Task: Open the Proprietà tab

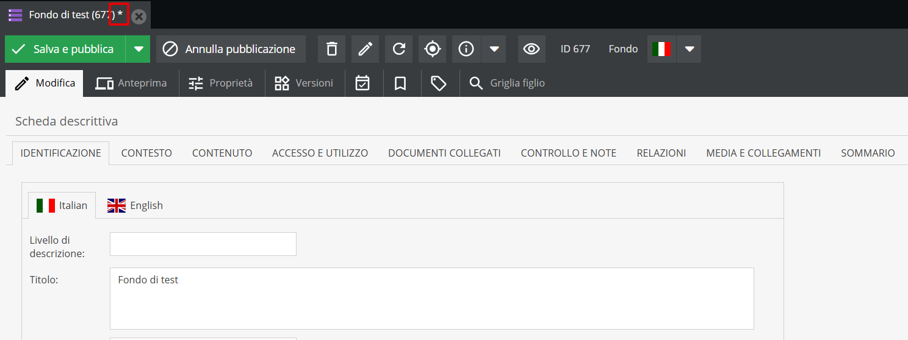Action: point(221,83)
